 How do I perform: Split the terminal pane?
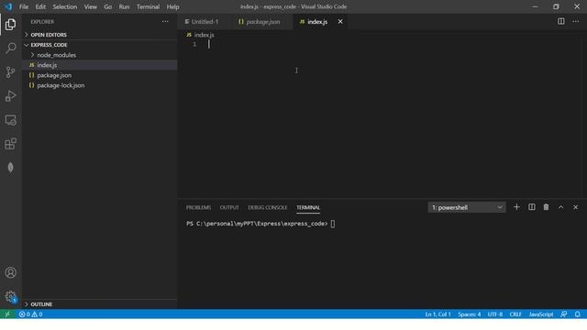tap(532, 207)
